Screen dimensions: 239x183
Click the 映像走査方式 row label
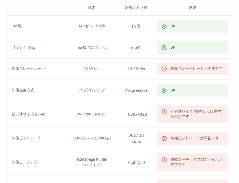[23, 90]
